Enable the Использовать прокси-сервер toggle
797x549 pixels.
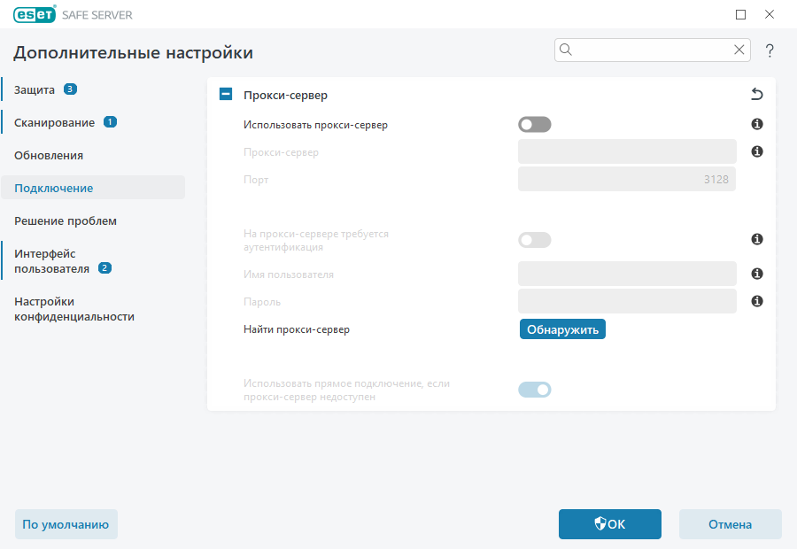point(534,124)
